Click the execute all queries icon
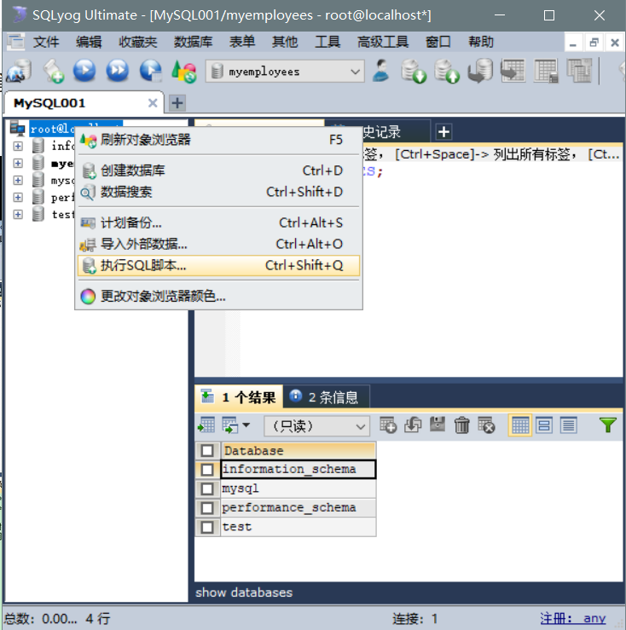Viewport: 626px width, 630px height. 118,71
